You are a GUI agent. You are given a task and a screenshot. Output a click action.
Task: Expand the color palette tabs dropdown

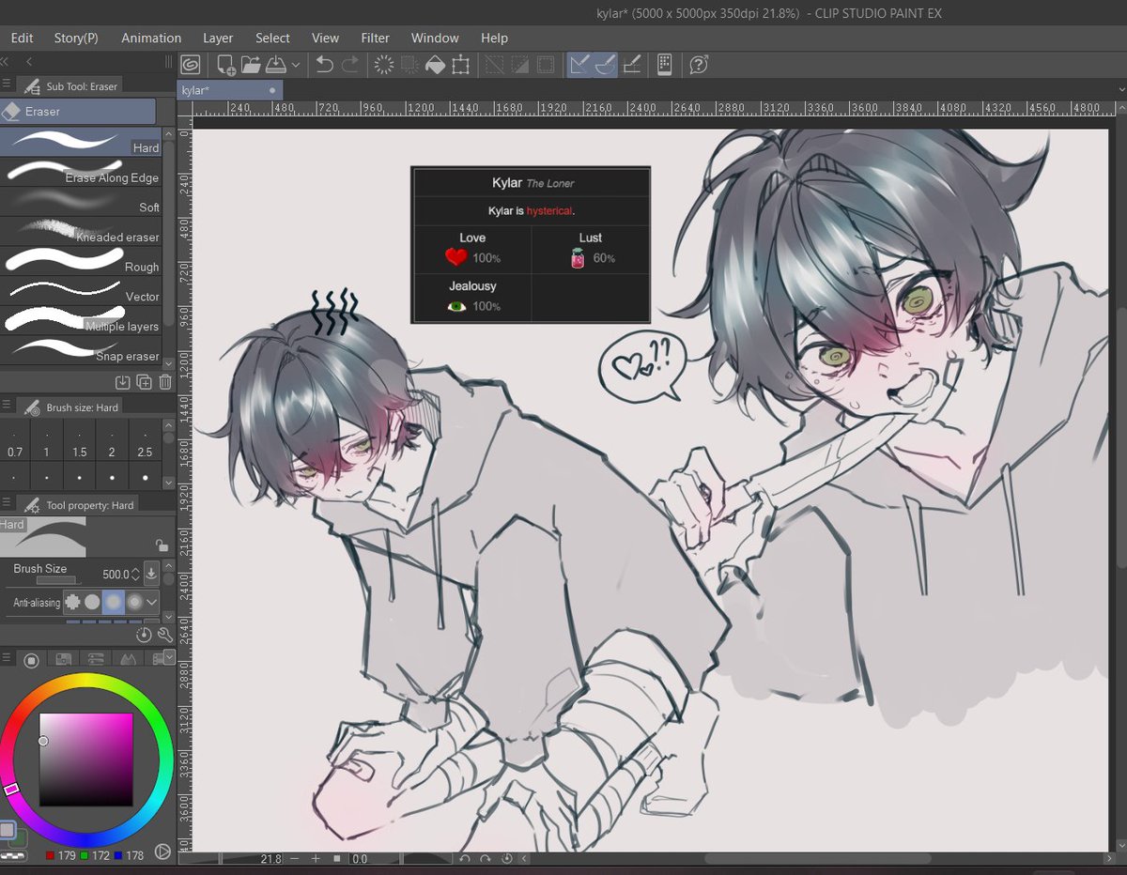point(169,656)
